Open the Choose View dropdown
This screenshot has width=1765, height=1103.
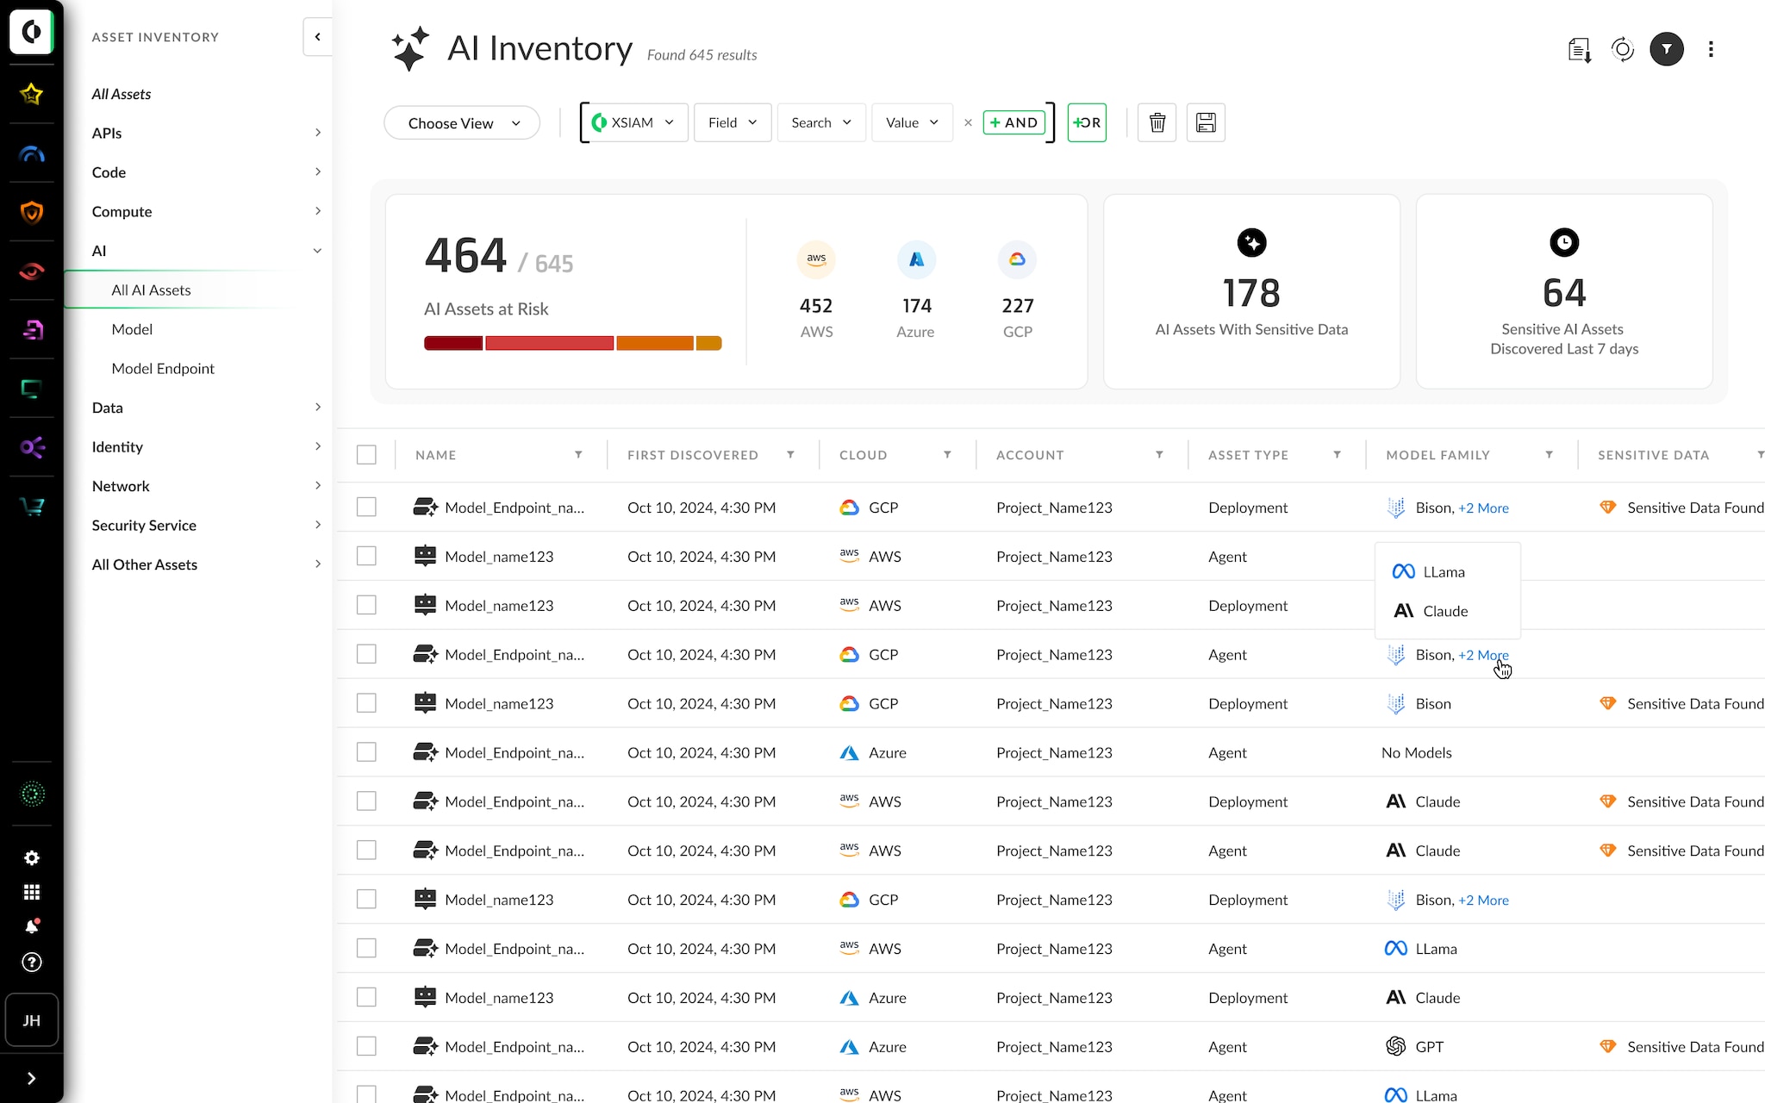(x=461, y=122)
